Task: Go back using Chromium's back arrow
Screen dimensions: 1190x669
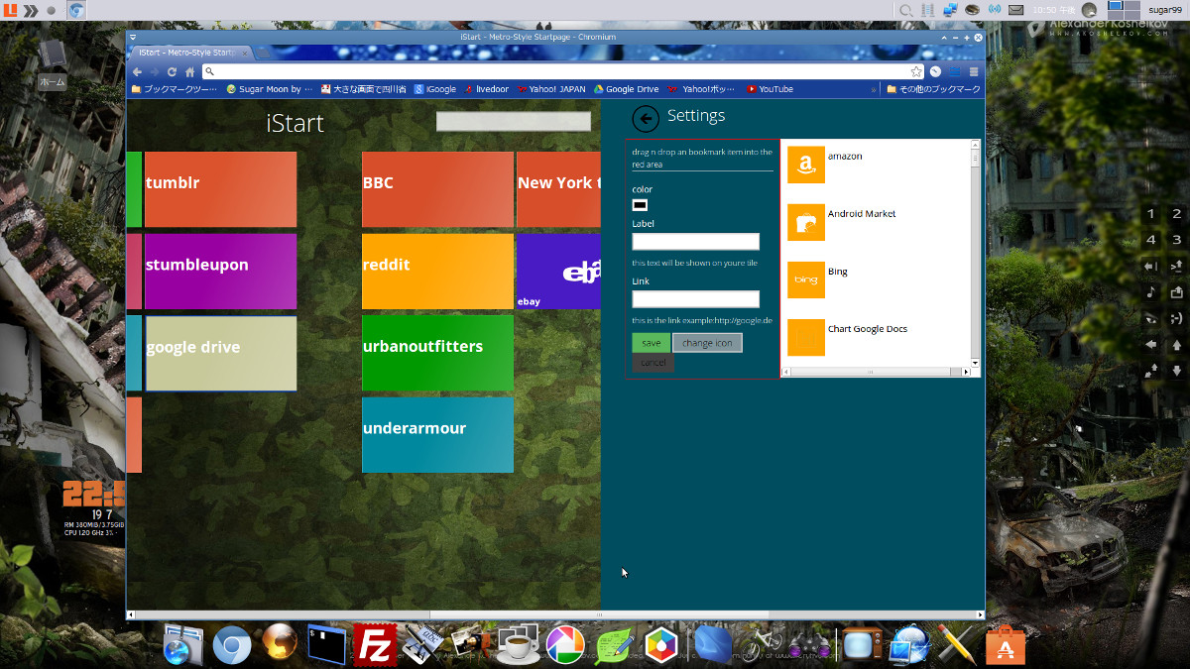Action: coord(138,71)
